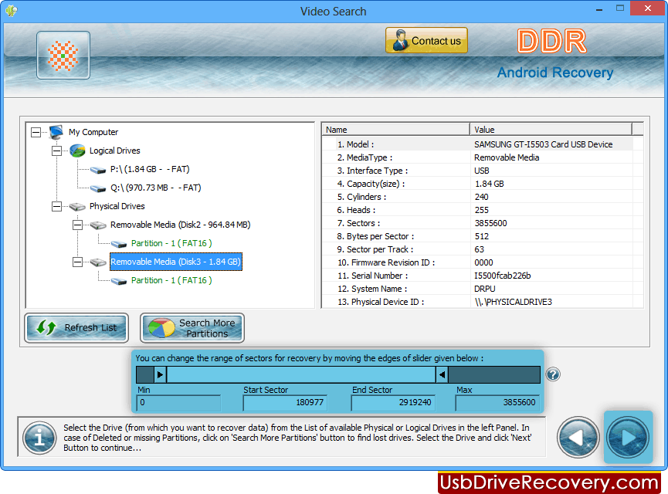Viewport: 668px width, 494px height.
Task: Maximize the Video Search window
Action: (x=620, y=8)
